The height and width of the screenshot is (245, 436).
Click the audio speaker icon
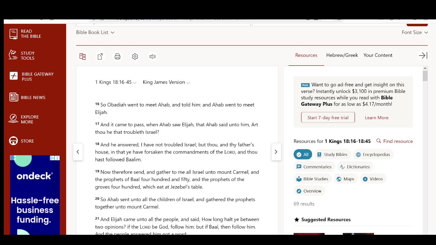coord(153,56)
